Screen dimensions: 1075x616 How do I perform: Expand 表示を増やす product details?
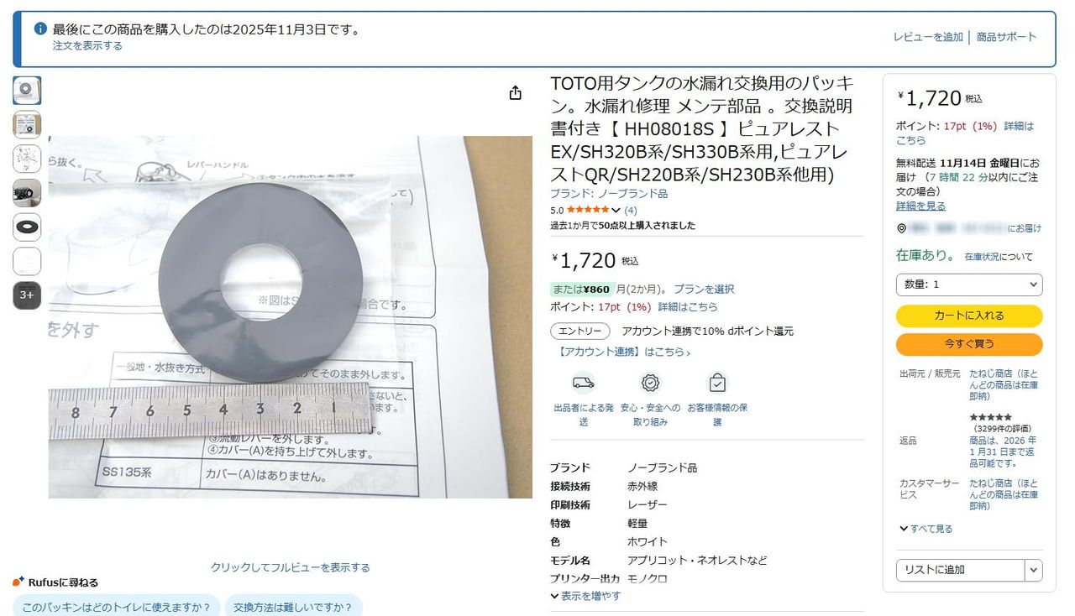585,596
